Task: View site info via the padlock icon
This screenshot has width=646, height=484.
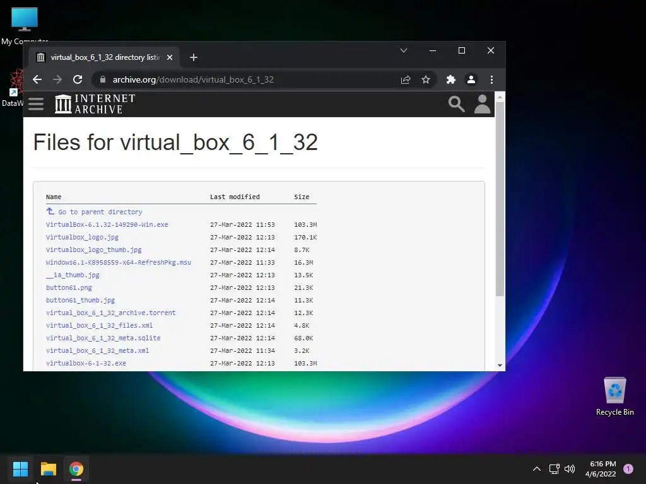Action: (103, 79)
